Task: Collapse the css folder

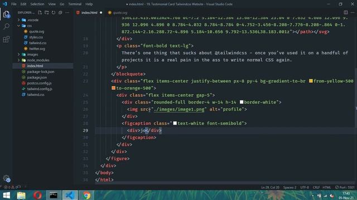Action: pos(18,26)
